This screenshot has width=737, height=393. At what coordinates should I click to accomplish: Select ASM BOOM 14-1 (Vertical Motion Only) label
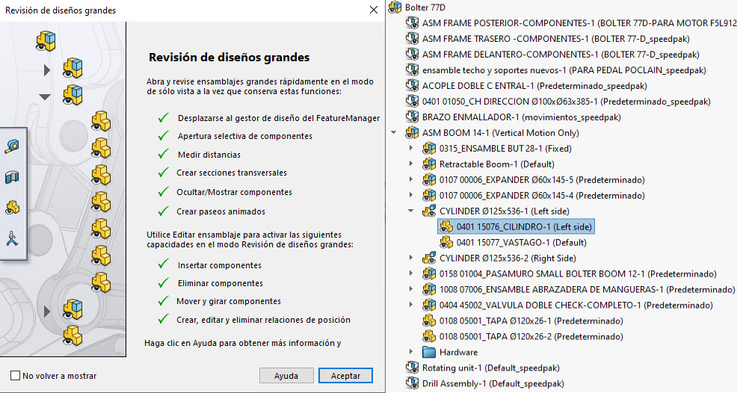[x=501, y=132]
